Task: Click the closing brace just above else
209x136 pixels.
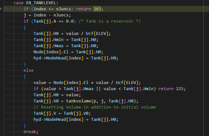Action: pos(25,64)
